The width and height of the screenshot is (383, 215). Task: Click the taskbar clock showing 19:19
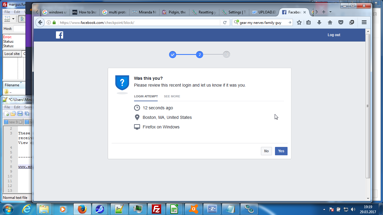coord(368,209)
